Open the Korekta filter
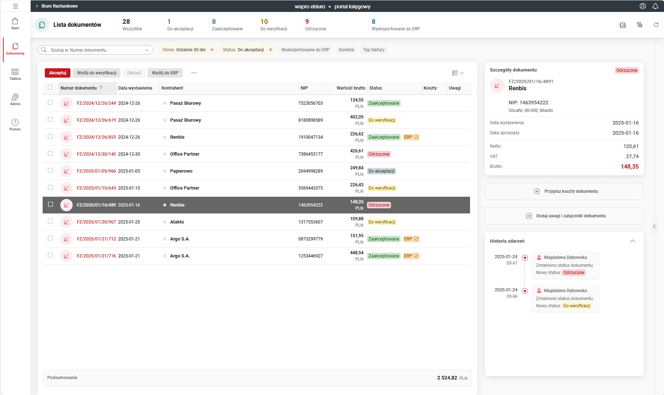The image size is (664, 395). point(346,50)
